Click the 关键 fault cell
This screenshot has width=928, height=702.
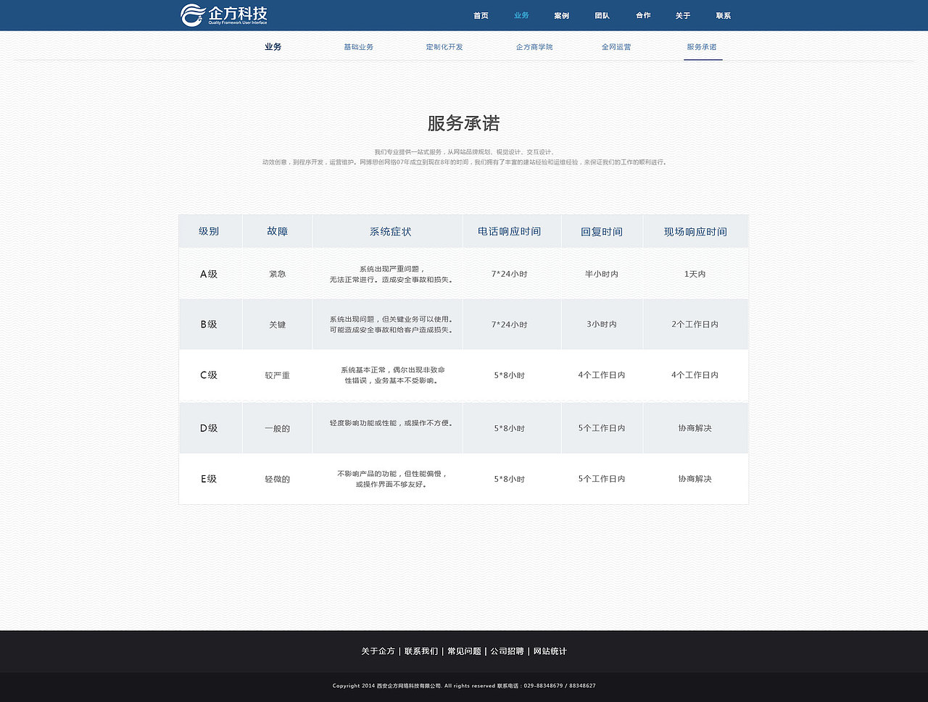click(x=278, y=325)
